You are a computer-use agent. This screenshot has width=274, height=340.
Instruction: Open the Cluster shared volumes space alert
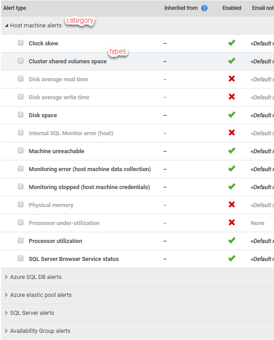point(67,62)
